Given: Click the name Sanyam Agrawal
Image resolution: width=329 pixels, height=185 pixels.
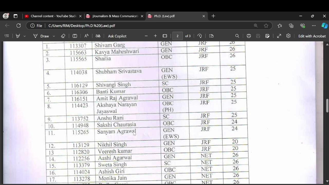Looking at the screenshot, I should click(116, 132).
